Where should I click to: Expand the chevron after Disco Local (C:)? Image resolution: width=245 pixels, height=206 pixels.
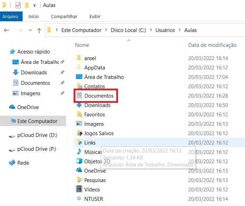tap(151, 30)
